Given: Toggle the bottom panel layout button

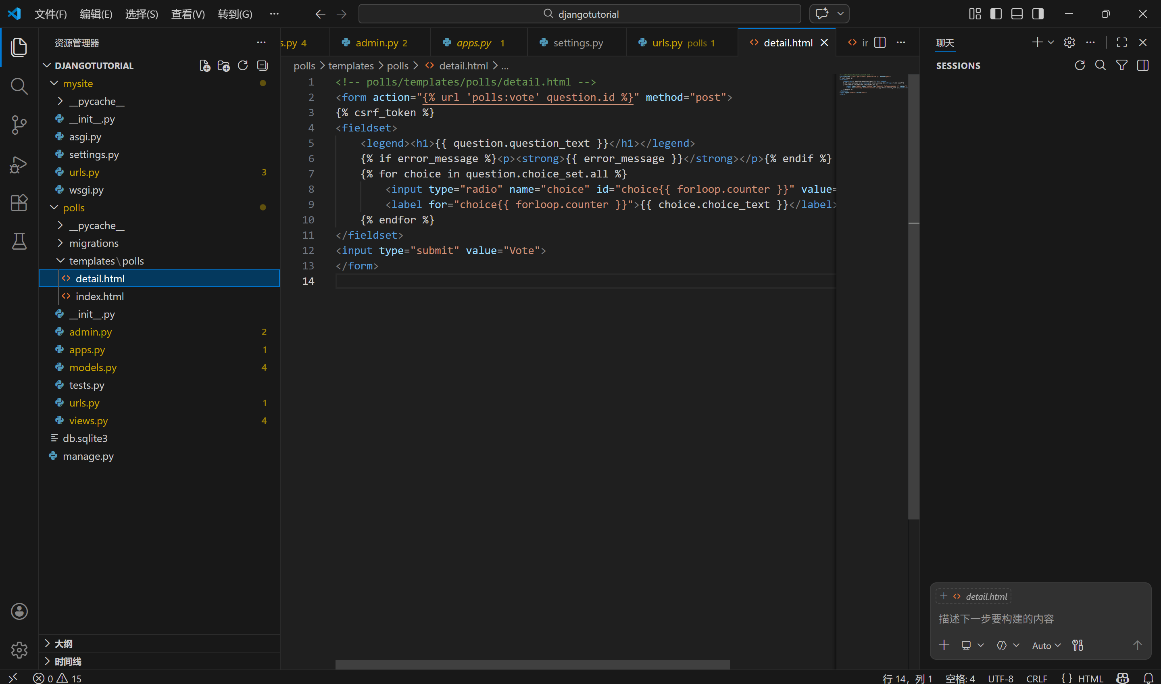Looking at the screenshot, I should 1017,14.
